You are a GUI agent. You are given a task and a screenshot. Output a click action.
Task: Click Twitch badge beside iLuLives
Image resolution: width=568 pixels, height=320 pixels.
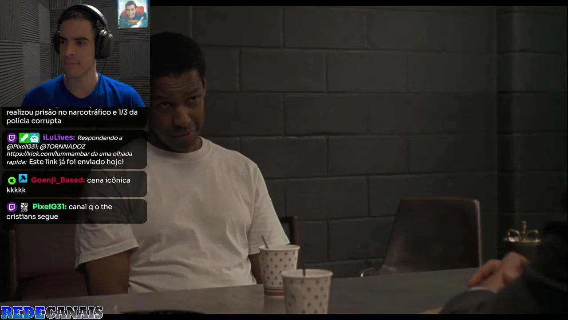click(x=12, y=138)
